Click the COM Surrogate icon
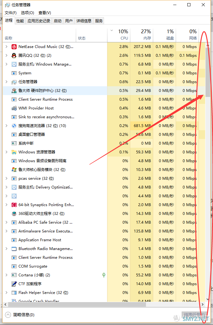 click(x=14, y=266)
